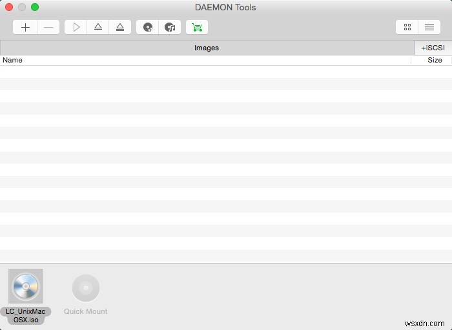Viewport: 452px width, 330px height.
Task: Click the Quick Mount disc icon
Action: pos(86,287)
